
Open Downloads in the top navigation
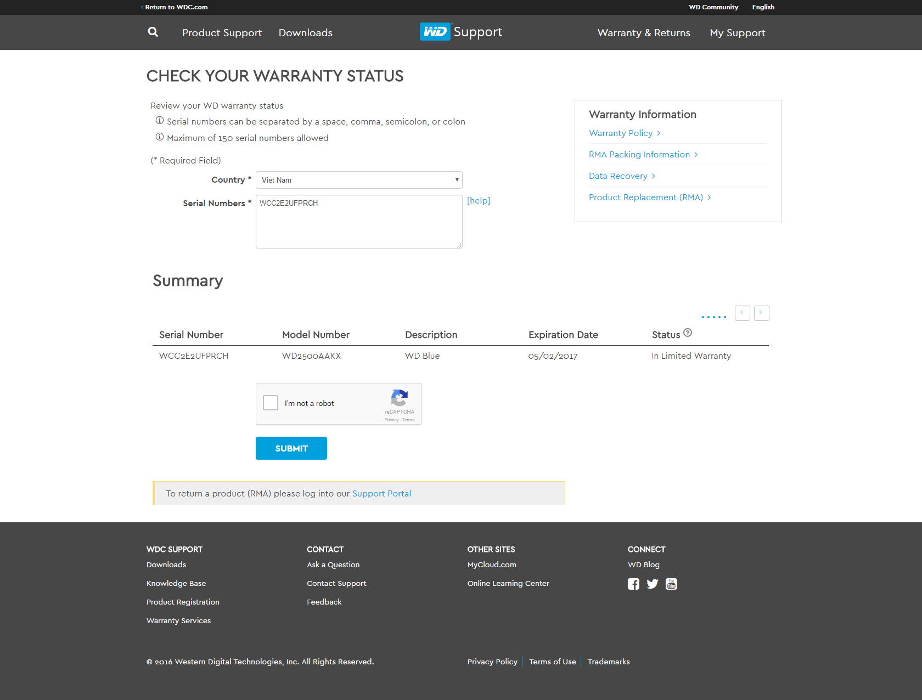pyautogui.click(x=306, y=32)
